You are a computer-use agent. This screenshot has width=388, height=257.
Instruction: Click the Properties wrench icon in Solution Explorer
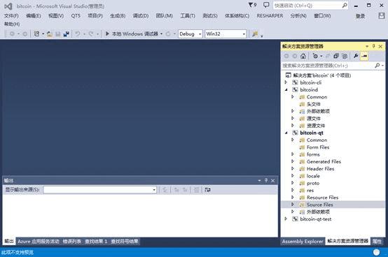(x=356, y=56)
